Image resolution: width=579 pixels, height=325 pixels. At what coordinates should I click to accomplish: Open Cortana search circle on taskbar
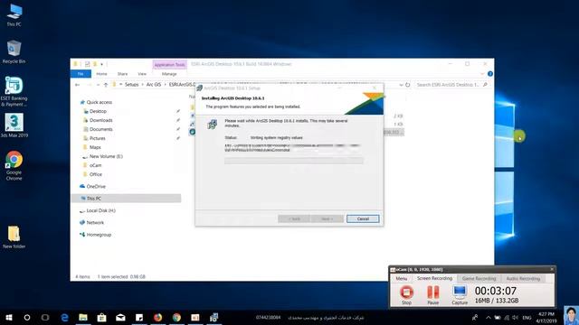(x=27, y=317)
